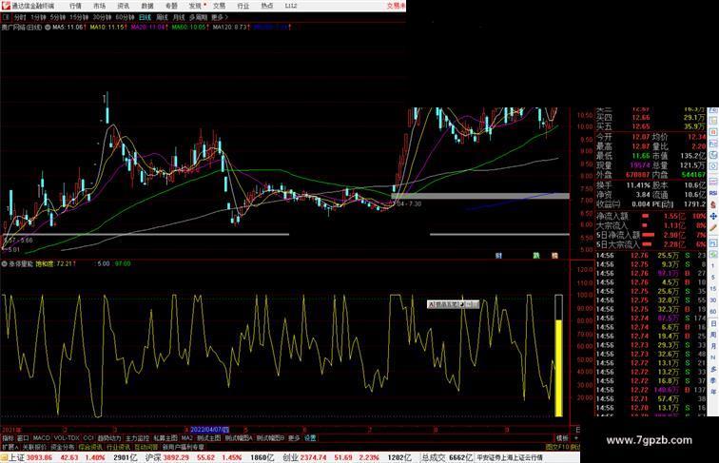Click the RSI icon in the right toolbar
Screen dimensions: 719x463
pos(713,194)
